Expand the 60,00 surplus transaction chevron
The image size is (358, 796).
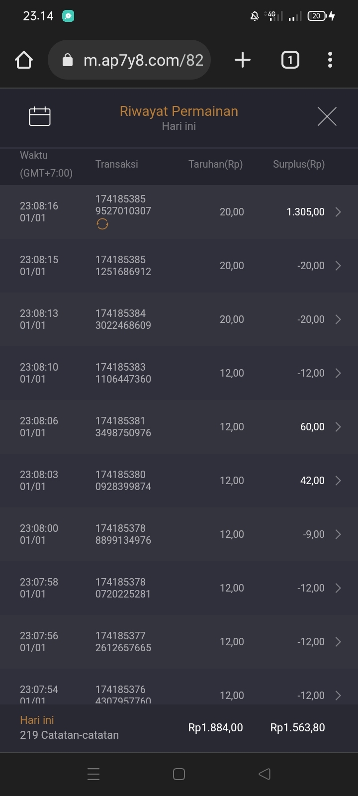click(x=338, y=427)
